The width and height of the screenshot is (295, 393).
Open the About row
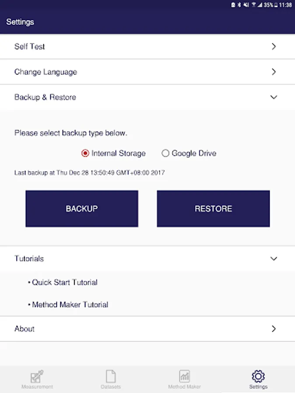pos(148,328)
